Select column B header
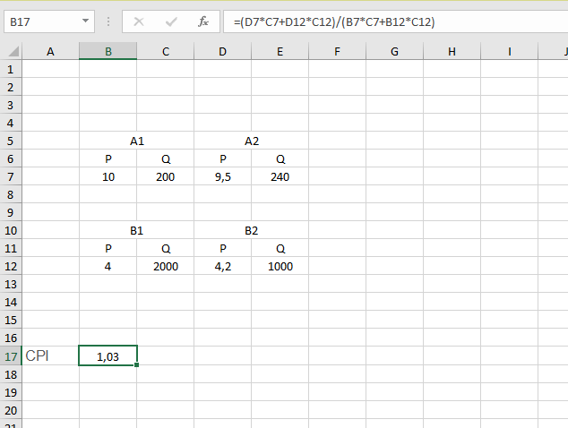568x428 pixels. point(108,52)
